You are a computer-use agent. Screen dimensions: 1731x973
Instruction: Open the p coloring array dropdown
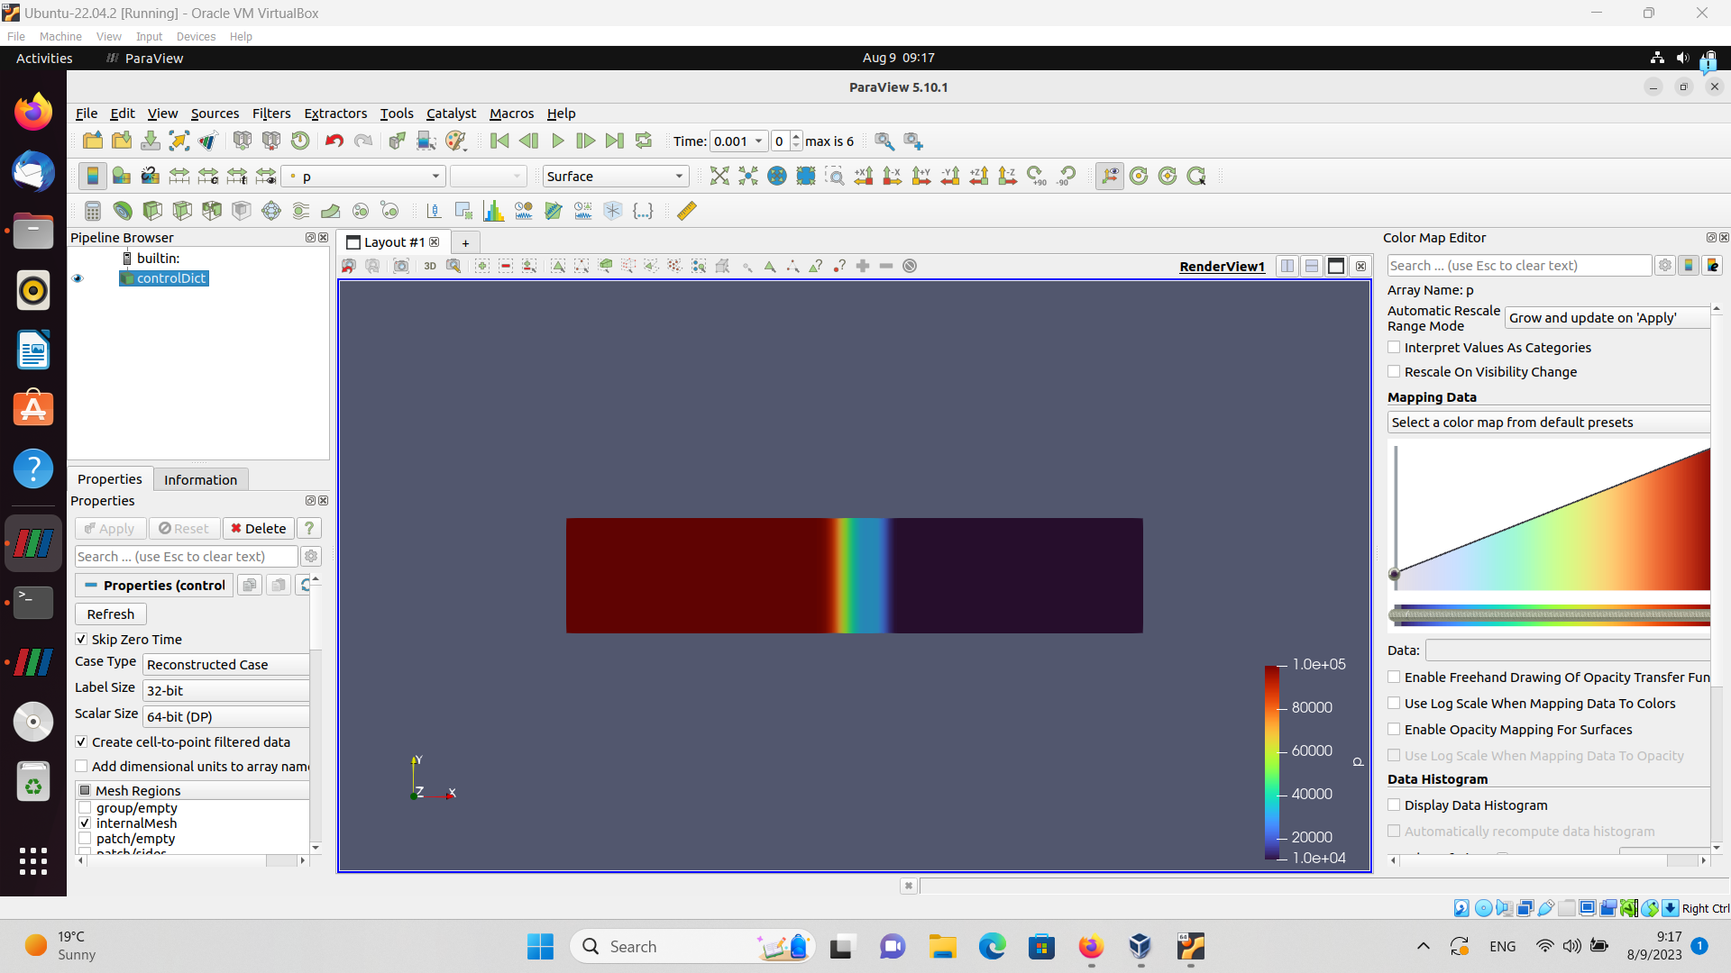364,177
